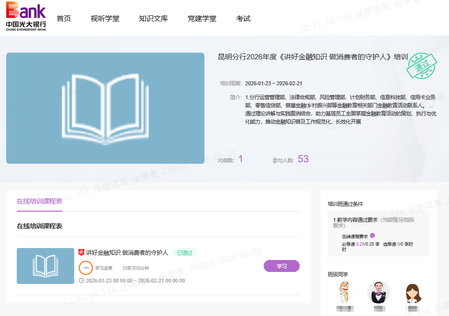Select the classmate avatar wearing a suit

coord(379,292)
